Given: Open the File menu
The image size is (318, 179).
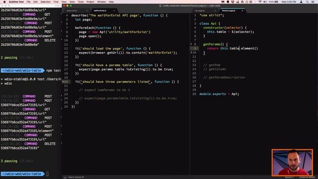Looking at the screenshot, I should (28, 2).
